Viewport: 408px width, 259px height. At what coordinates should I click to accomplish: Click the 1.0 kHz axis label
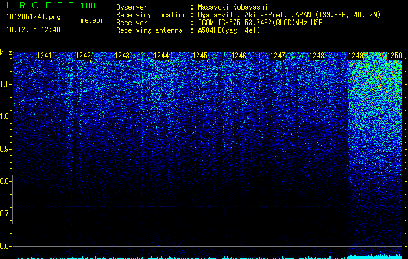tap(5, 117)
